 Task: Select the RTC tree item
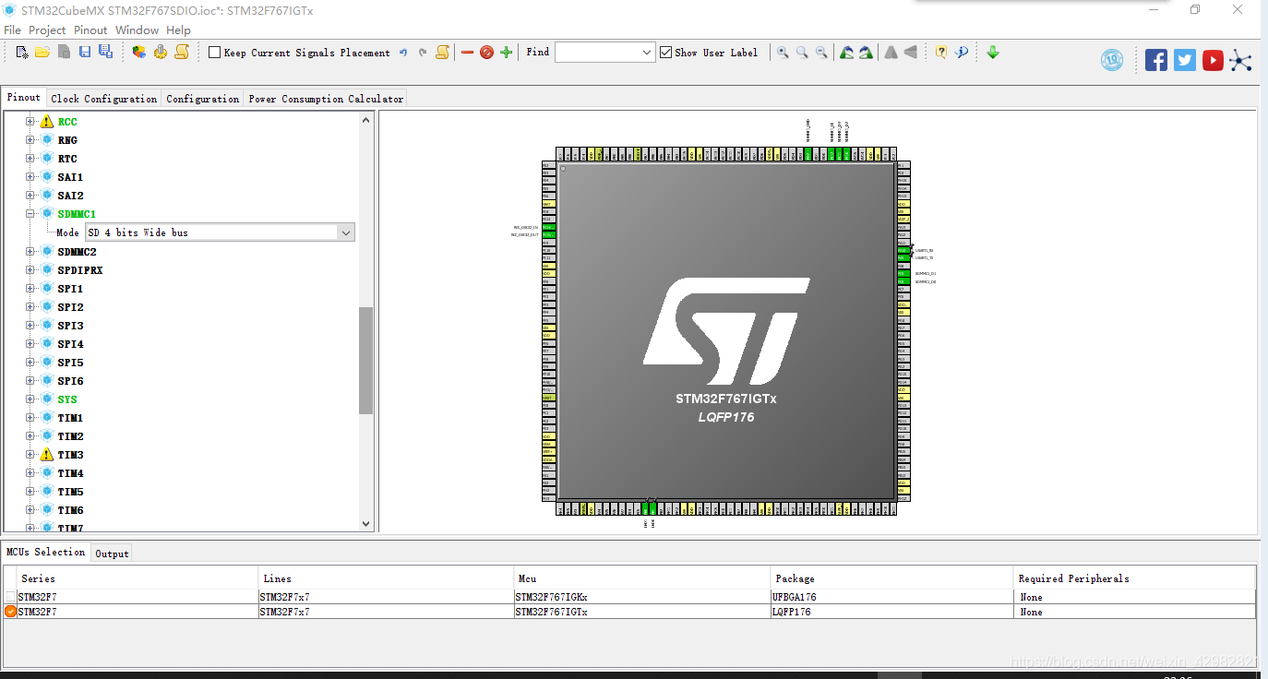point(67,159)
